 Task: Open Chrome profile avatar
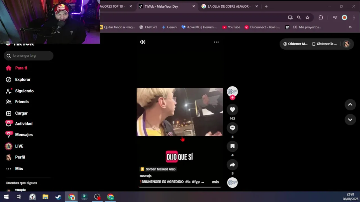click(344, 17)
